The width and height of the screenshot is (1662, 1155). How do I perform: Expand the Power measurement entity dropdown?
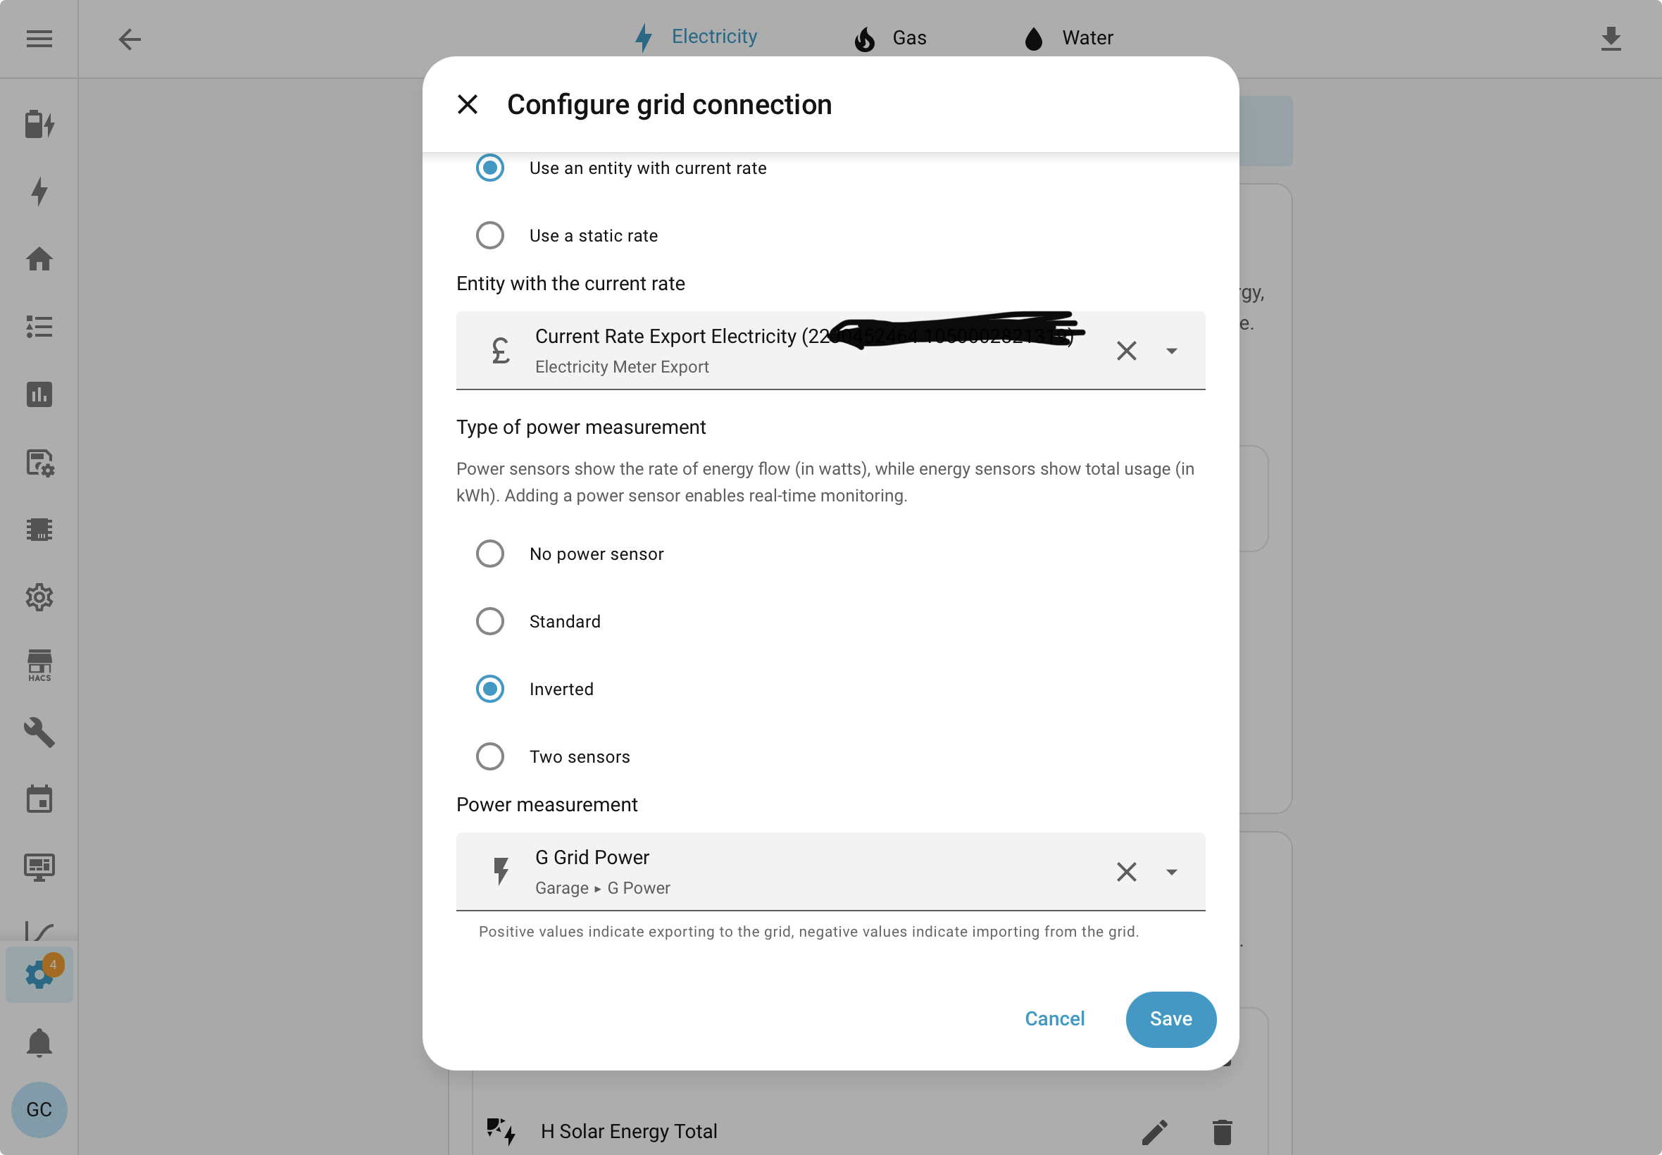tap(1171, 872)
